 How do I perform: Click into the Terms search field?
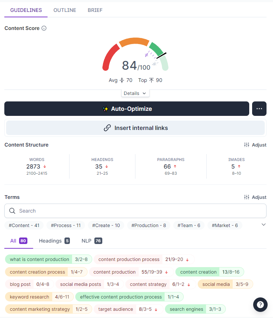tap(140, 211)
